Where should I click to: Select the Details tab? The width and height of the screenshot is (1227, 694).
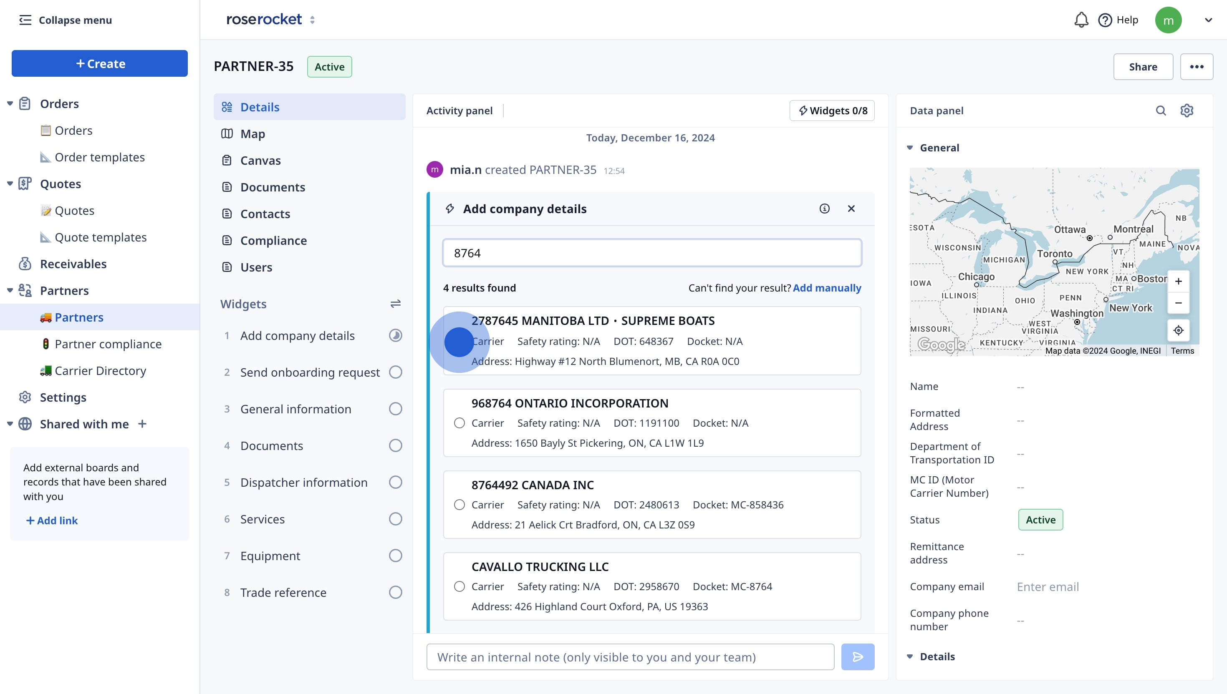310,107
